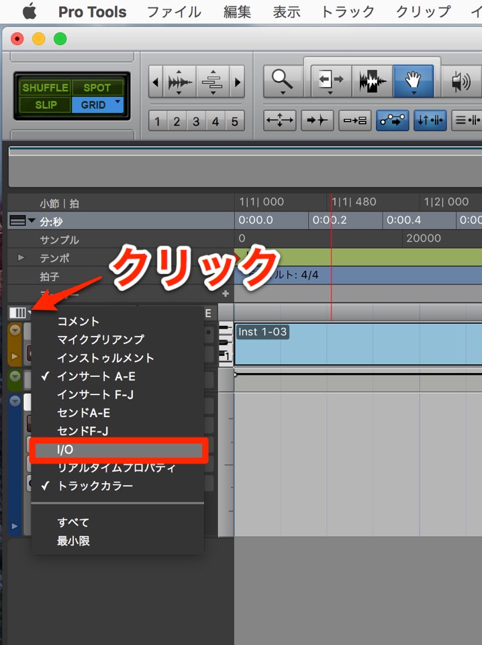Enable SPOT edit mode

[x=97, y=87]
